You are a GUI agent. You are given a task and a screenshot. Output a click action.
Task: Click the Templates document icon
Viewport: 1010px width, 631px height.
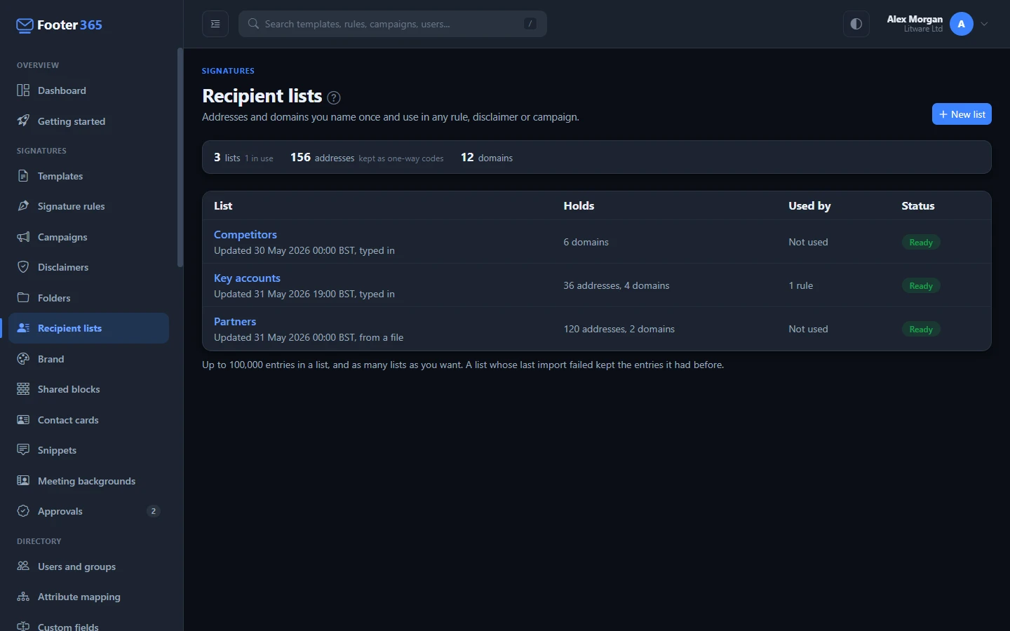point(23,176)
